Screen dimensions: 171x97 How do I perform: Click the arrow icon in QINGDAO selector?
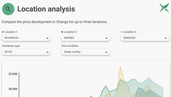pos(166,38)
